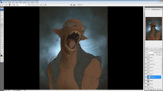Screen dimensions: 163x91
Task: Click the foreground color swatch
Action: click(2, 56)
